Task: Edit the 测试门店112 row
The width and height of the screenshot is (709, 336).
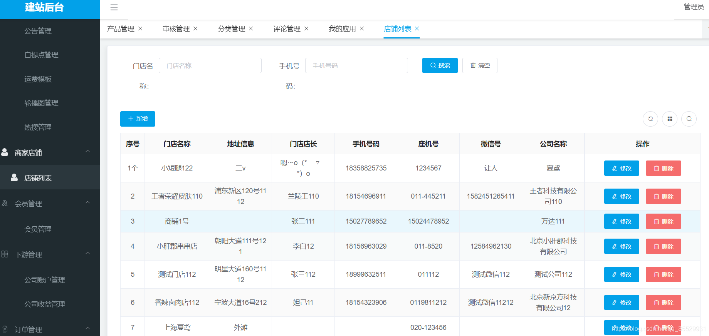Action: tap(622, 274)
